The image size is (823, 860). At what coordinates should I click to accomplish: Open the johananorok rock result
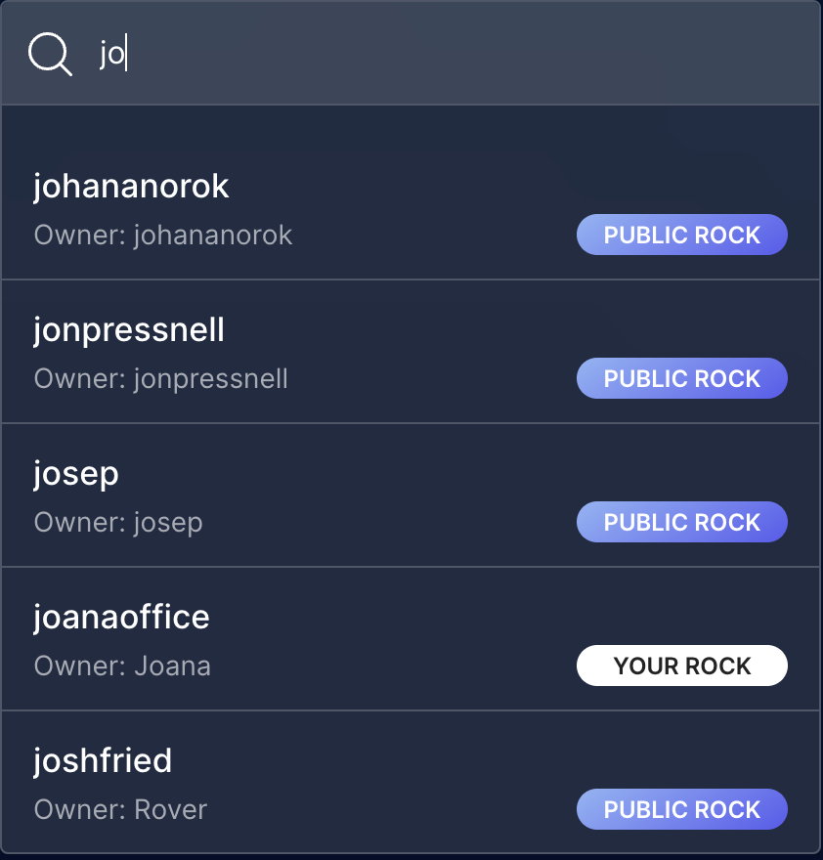pos(132,187)
